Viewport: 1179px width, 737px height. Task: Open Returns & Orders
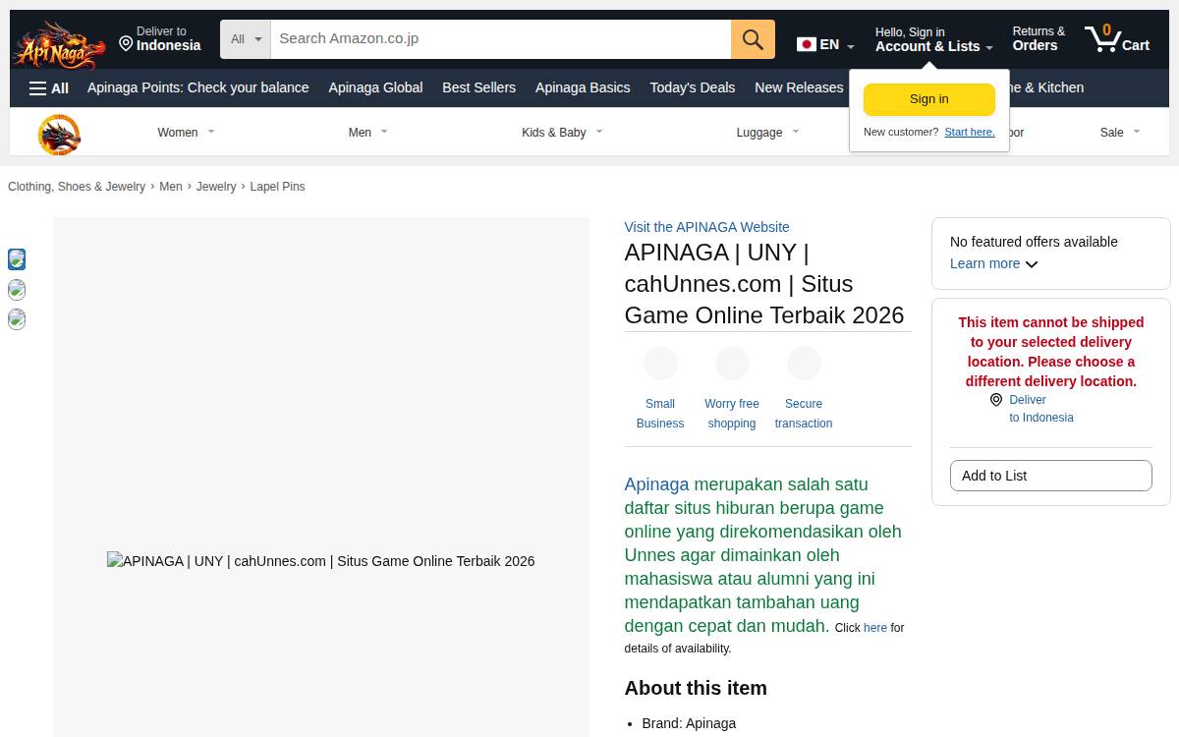click(x=1039, y=39)
